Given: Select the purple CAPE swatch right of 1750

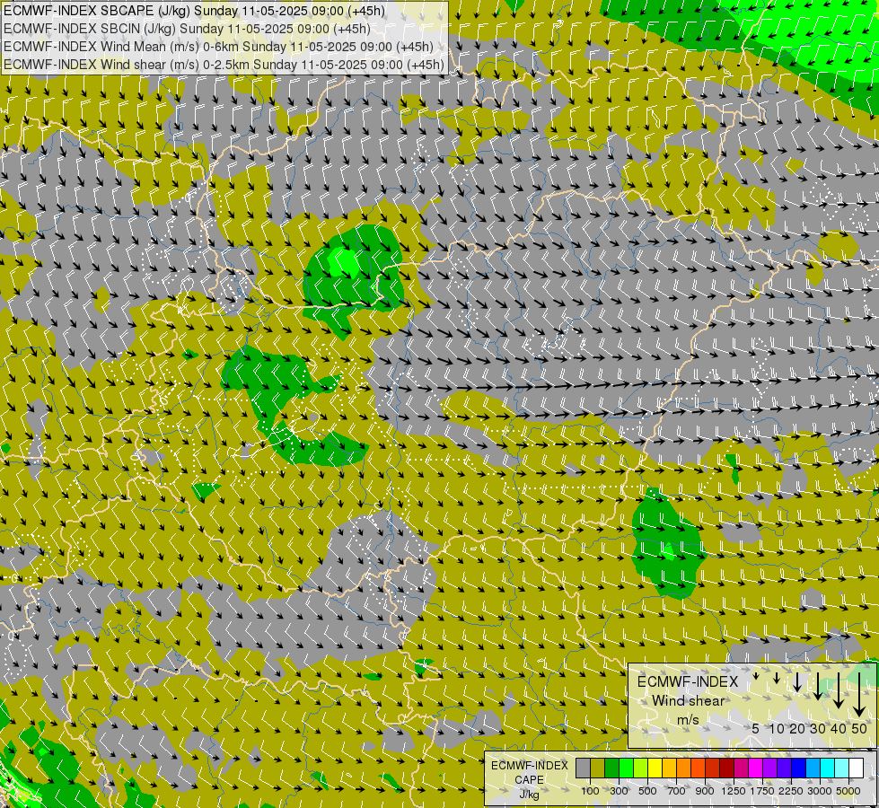Looking at the screenshot, I should (769, 768).
